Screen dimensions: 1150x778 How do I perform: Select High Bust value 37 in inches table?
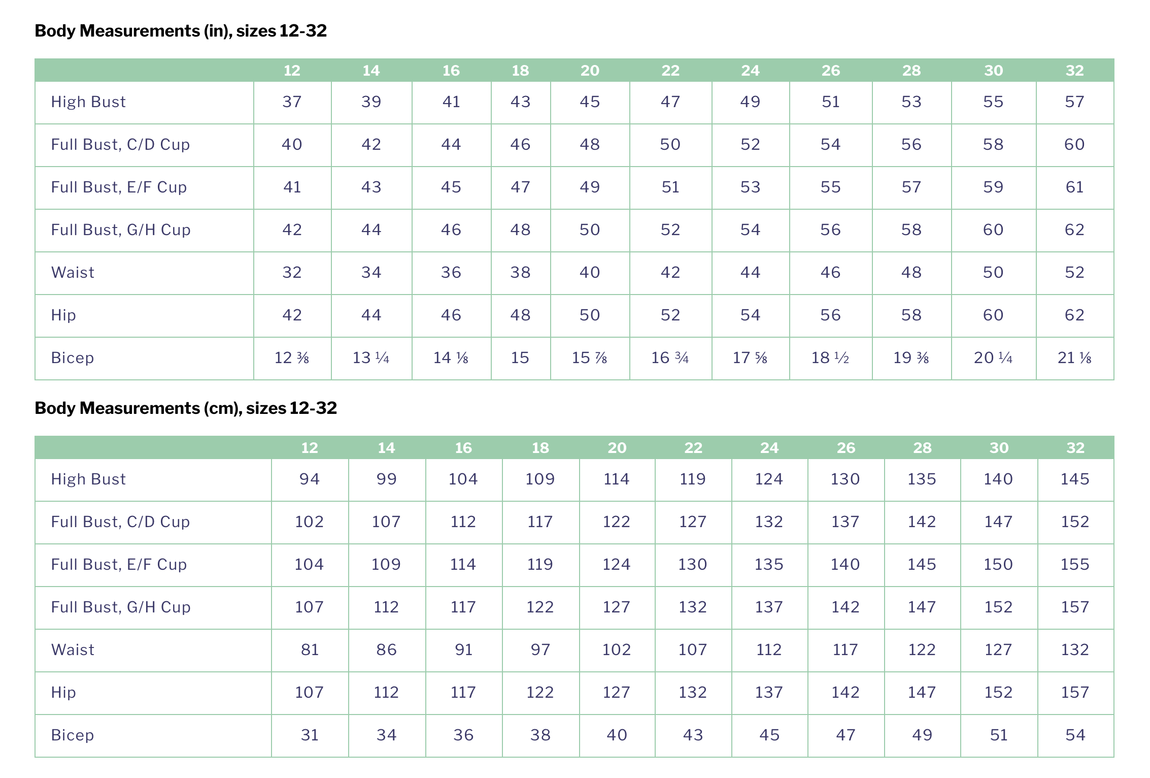click(x=292, y=102)
